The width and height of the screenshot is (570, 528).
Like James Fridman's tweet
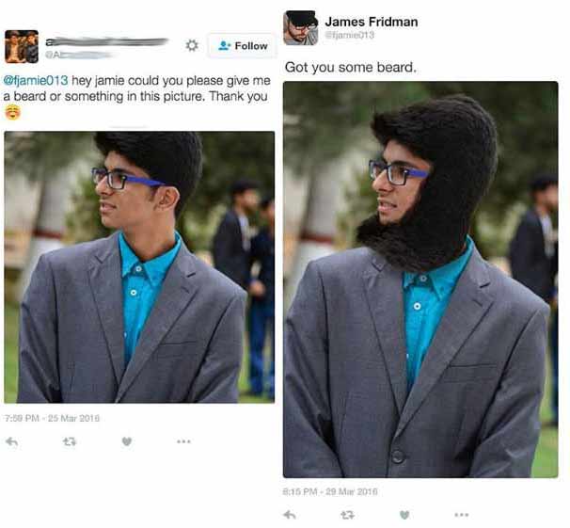click(x=404, y=515)
